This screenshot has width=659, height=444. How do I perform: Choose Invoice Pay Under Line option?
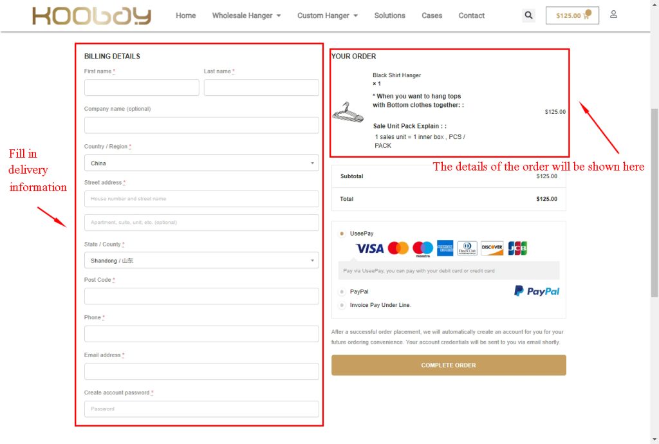click(x=342, y=305)
